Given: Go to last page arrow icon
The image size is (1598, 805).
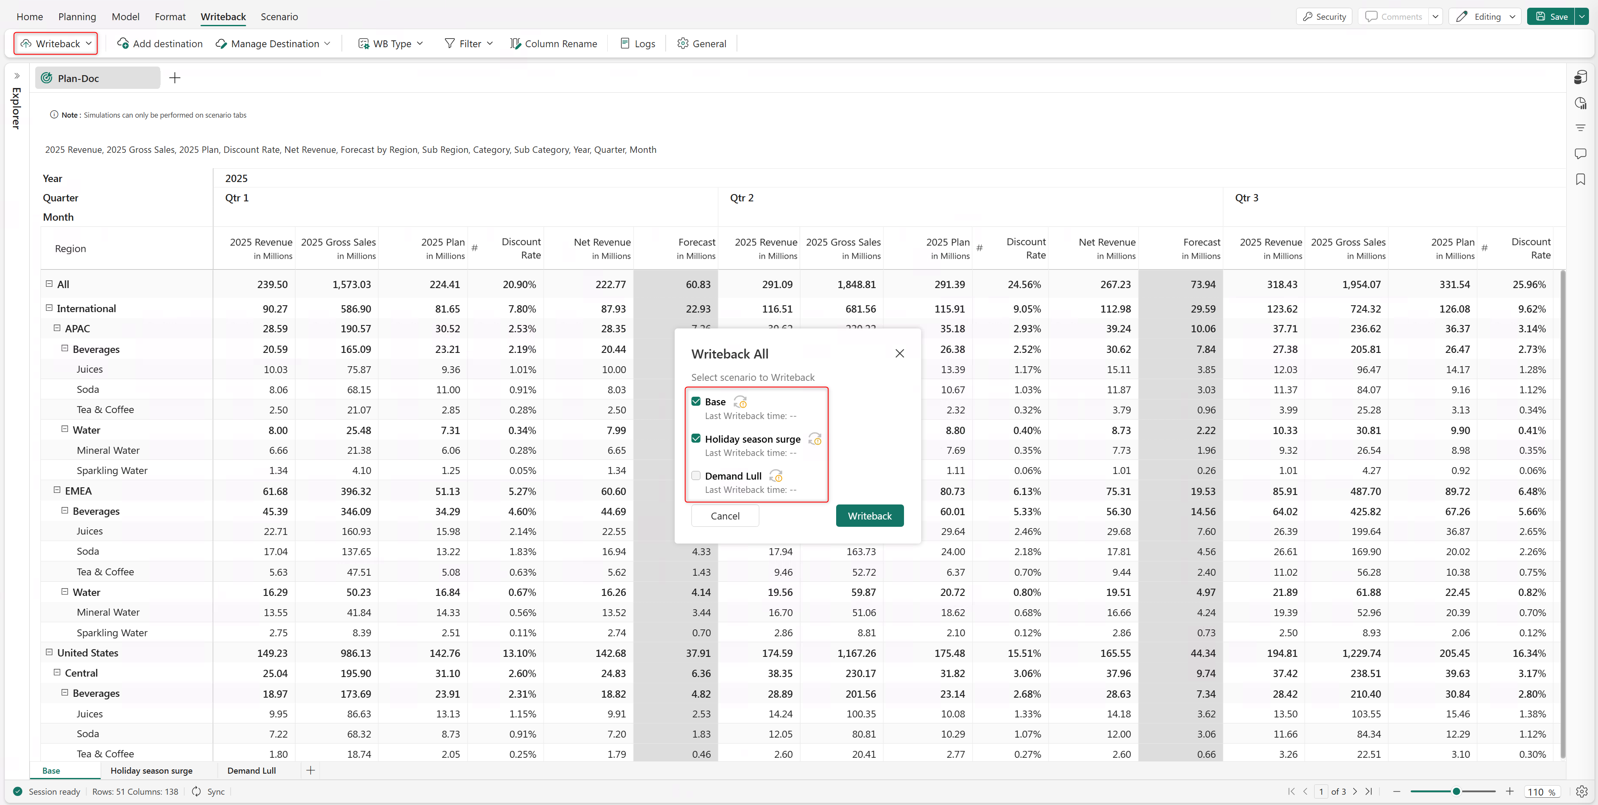Looking at the screenshot, I should pyautogui.click(x=1369, y=791).
